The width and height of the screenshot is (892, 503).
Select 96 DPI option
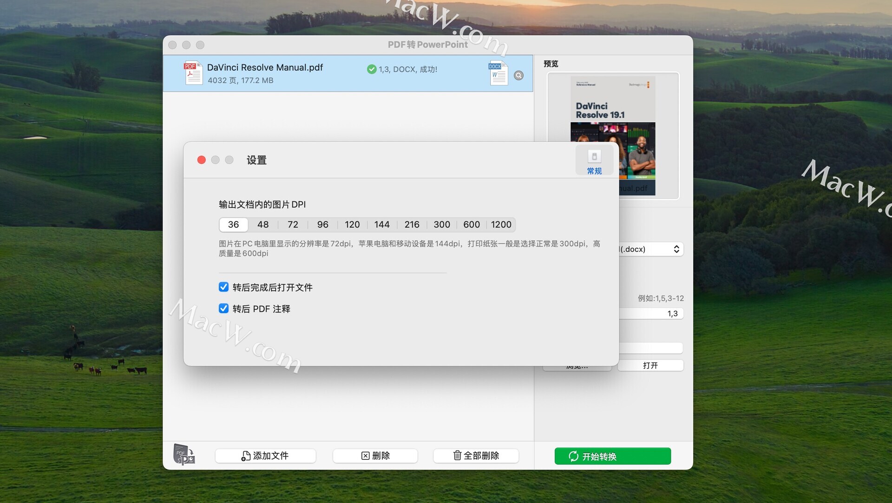(322, 225)
